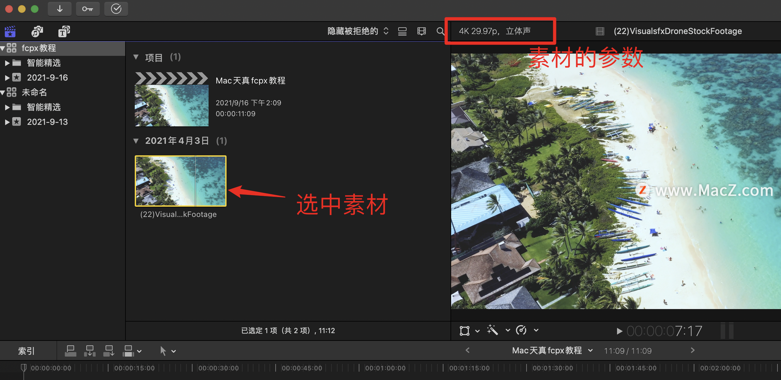Click the import media arrow button
The width and height of the screenshot is (781, 380).
pyautogui.click(x=60, y=9)
